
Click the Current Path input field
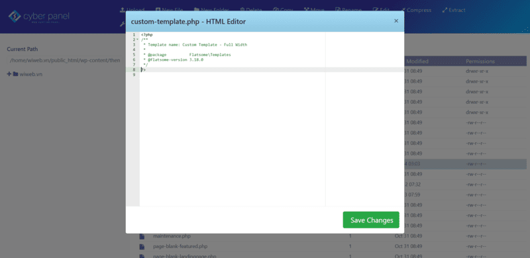click(x=66, y=60)
